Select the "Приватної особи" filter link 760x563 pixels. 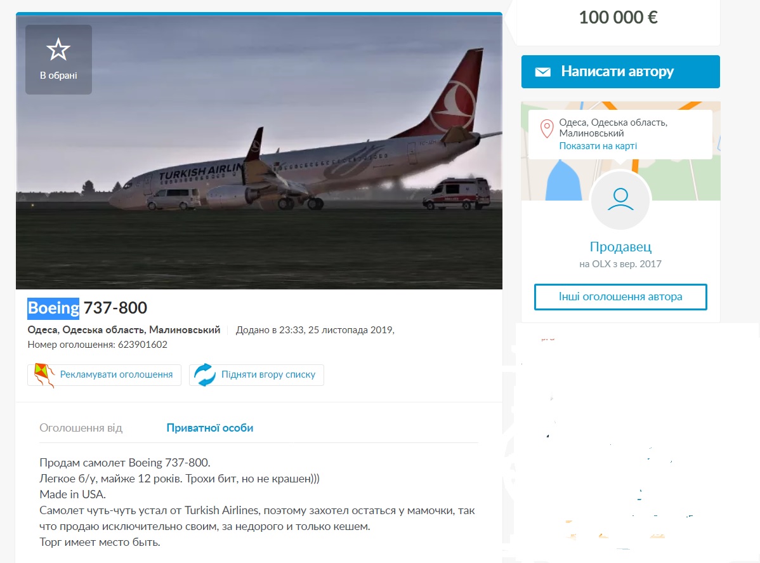(209, 428)
